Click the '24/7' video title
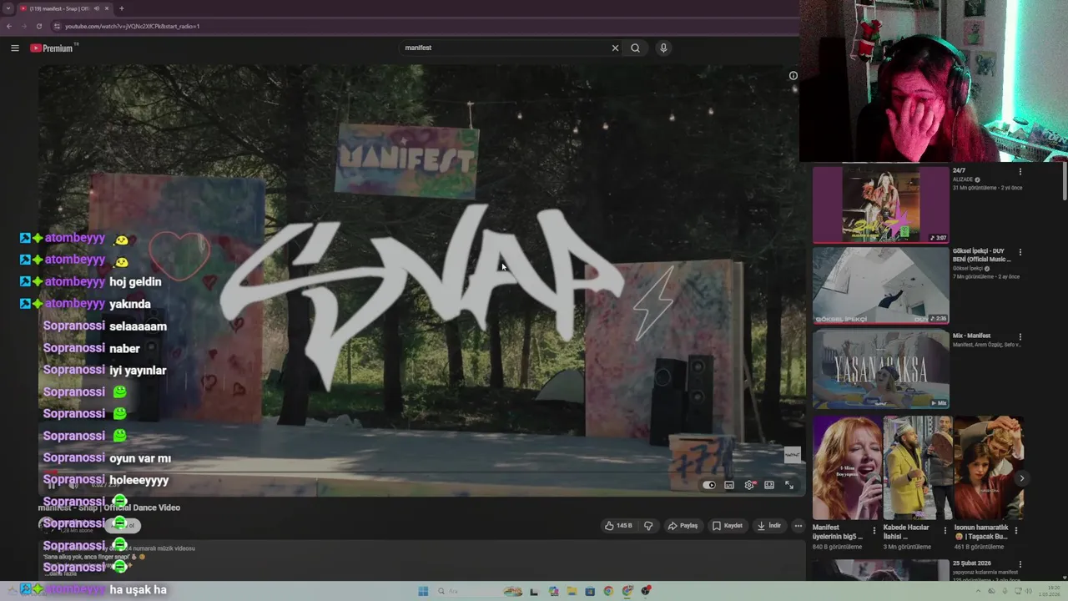The width and height of the screenshot is (1068, 601). point(959,170)
